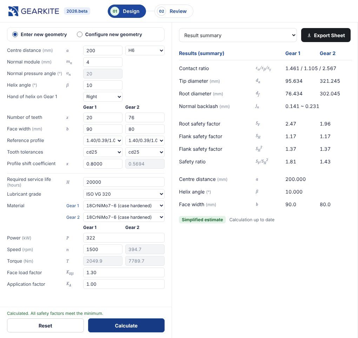The image size is (358, 338).
Task: Click the tip diameter value 95.634
Action: [x=294, y=81]
